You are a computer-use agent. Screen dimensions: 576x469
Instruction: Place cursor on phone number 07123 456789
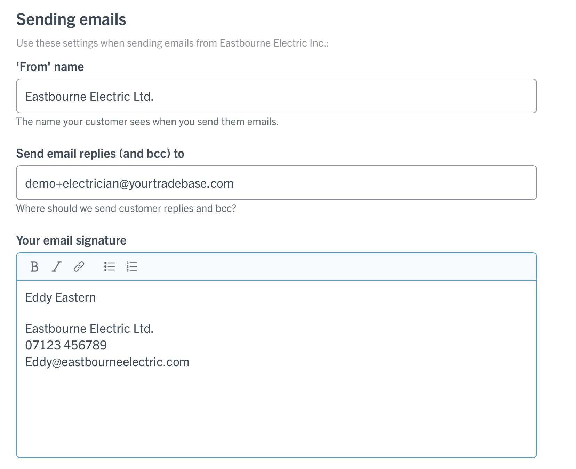(x=66, y=345)
